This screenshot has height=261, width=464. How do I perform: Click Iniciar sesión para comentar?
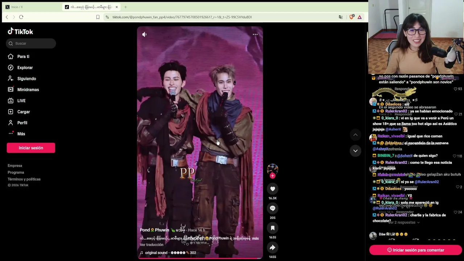tap(415, 250)
